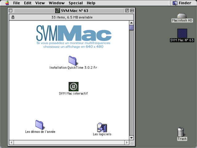The width and height of the screenshot is (197, 148).
Task: Open the Special menu
Action: [x=76, y=3]
